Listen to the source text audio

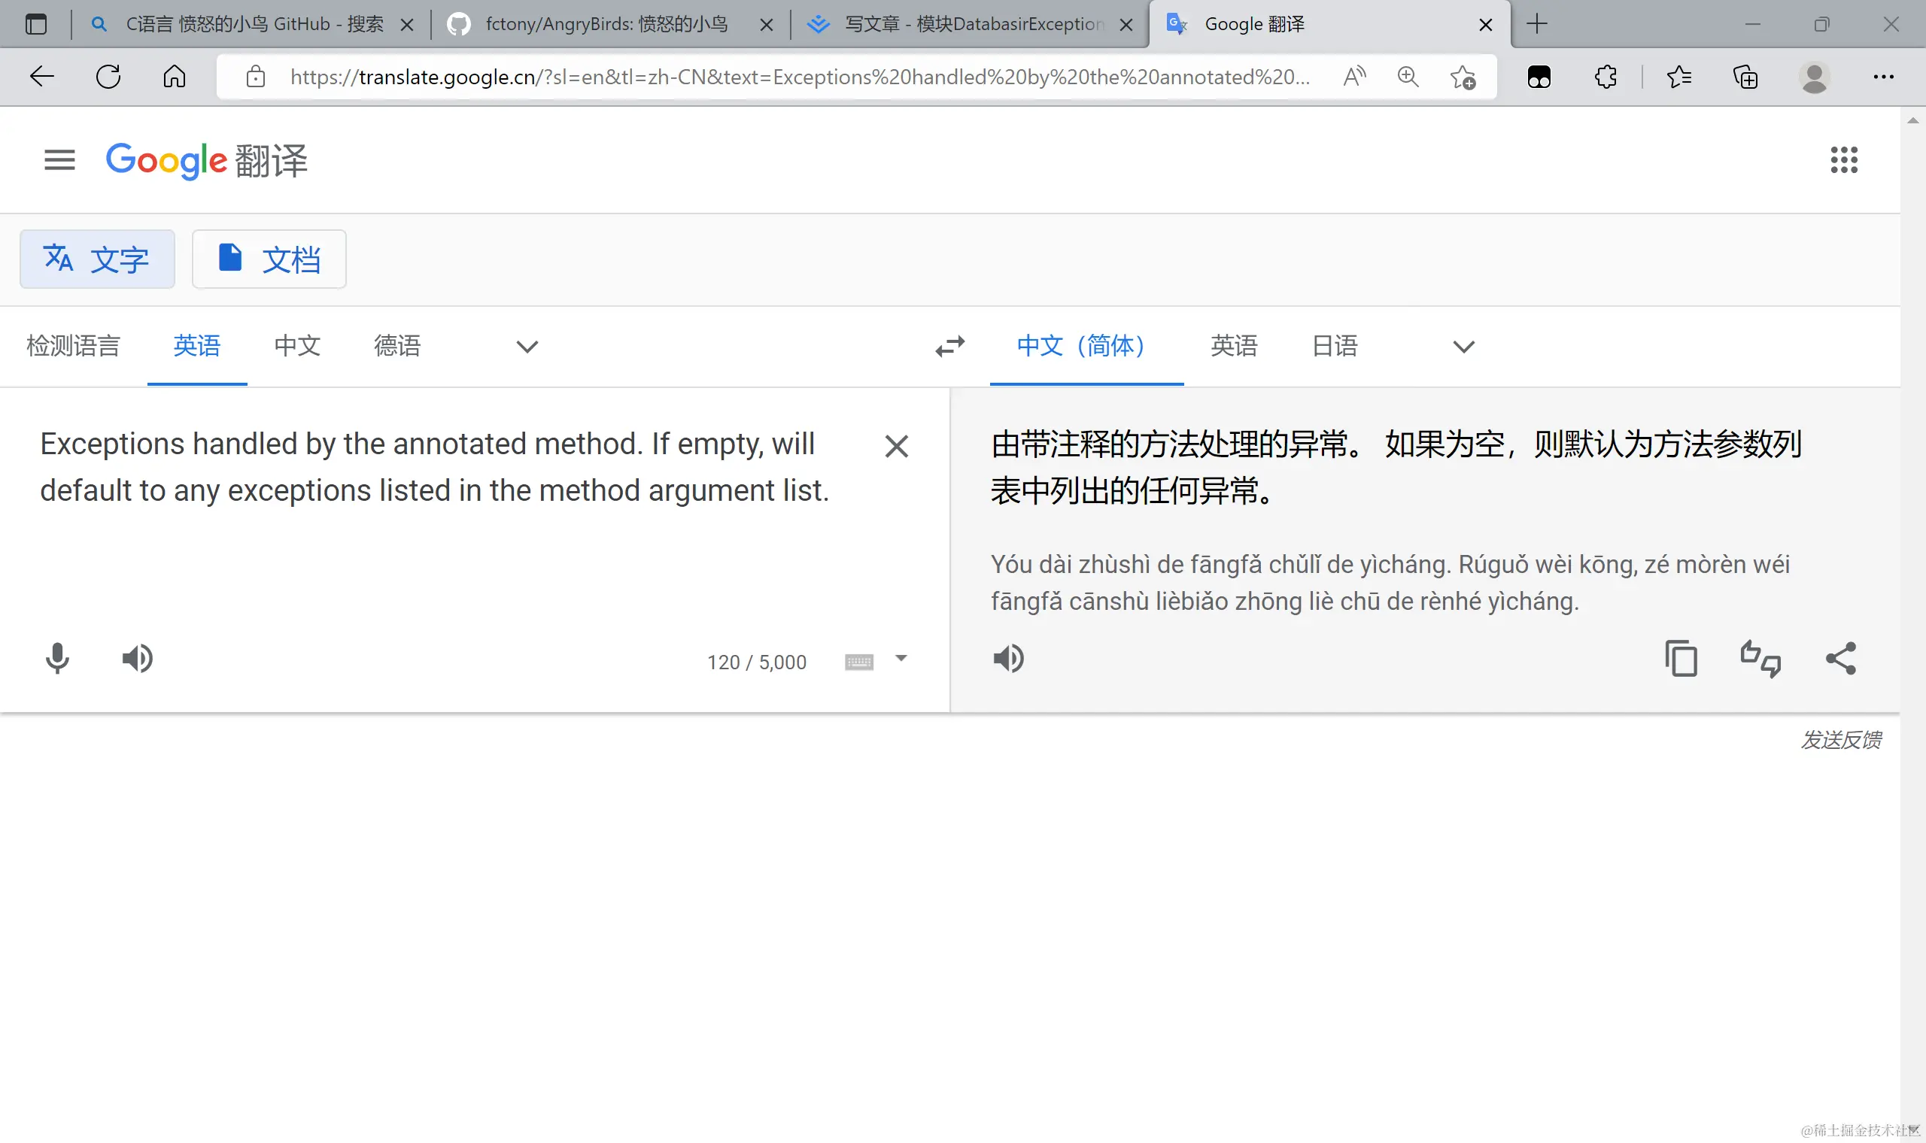pyautogui.click(x=138, y=659)
